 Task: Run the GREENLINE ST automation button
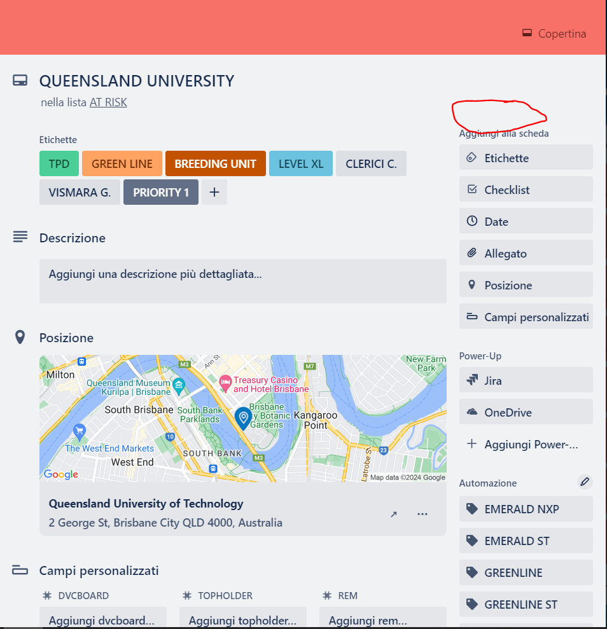526,604
